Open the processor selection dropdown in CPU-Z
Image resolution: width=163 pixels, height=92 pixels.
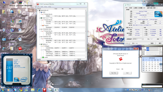(138, 39)
